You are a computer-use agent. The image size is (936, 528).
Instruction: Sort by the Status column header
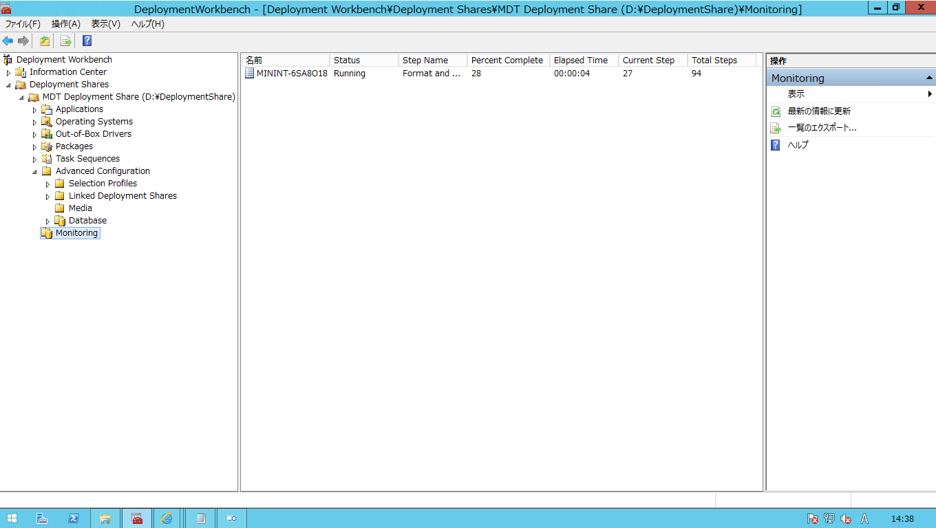point(364,60)
